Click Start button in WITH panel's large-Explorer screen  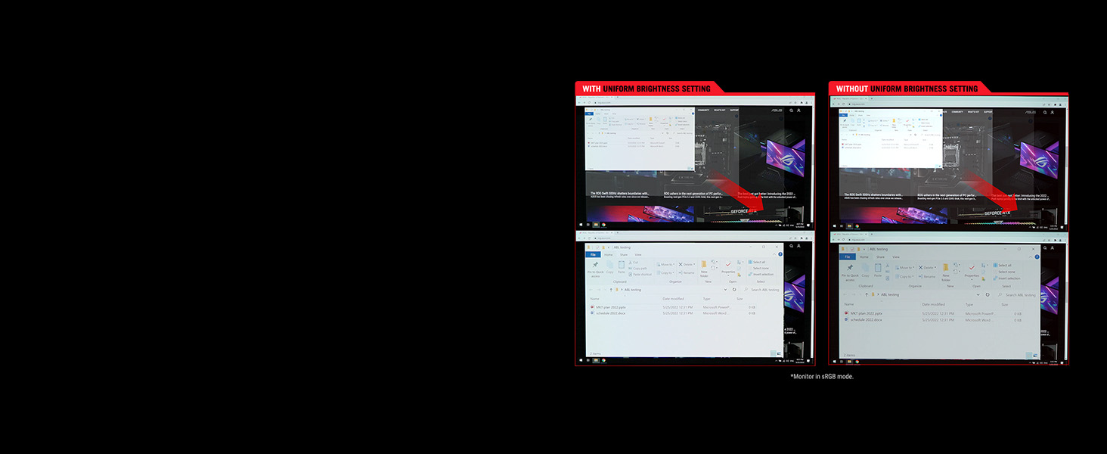(581, 360)
